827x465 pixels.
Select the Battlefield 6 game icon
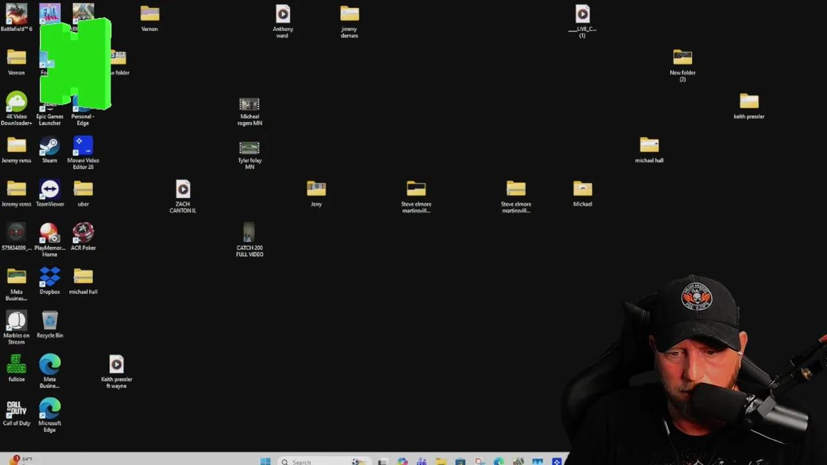pos(16,17)
